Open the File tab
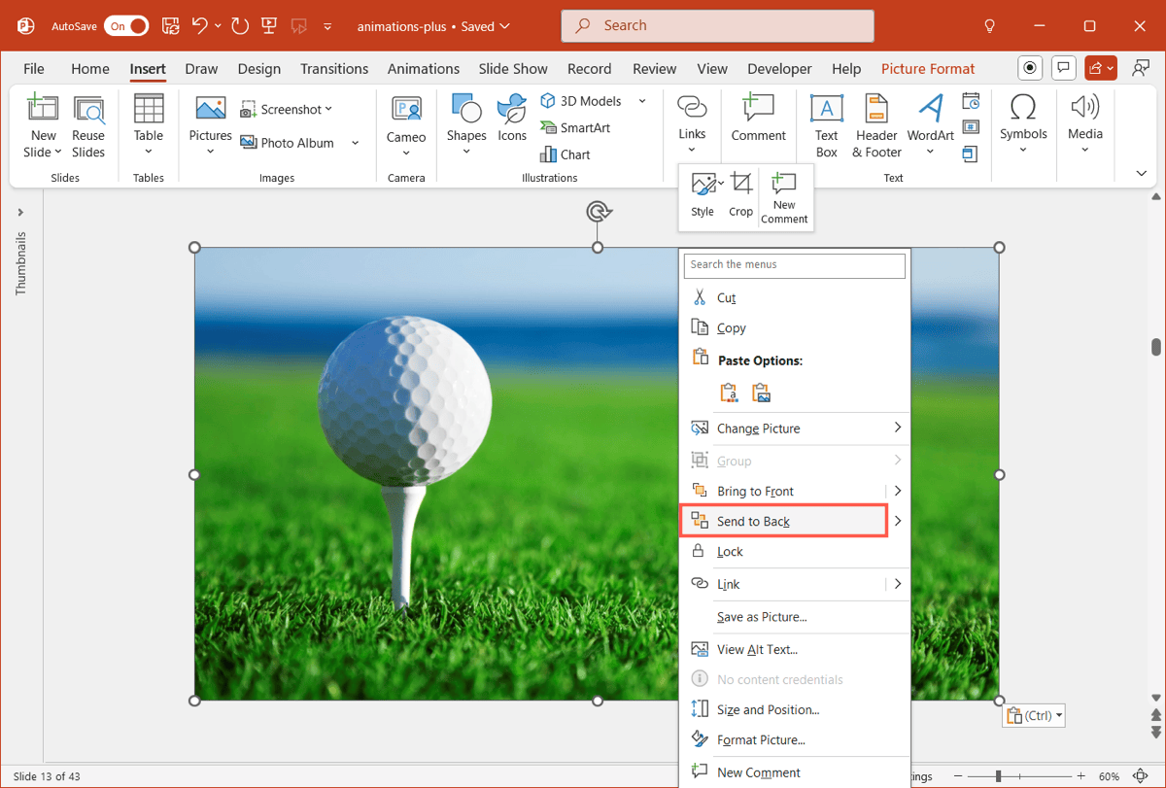This screenshot has width=1166, height=788. click(34, 68)
